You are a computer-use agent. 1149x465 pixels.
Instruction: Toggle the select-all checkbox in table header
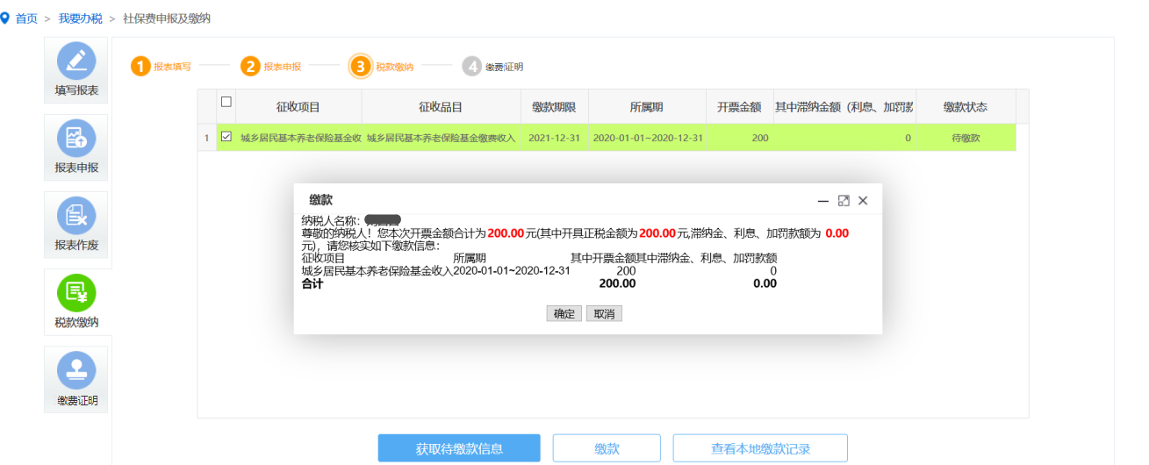pyautogui.click(x=226, y=102)
